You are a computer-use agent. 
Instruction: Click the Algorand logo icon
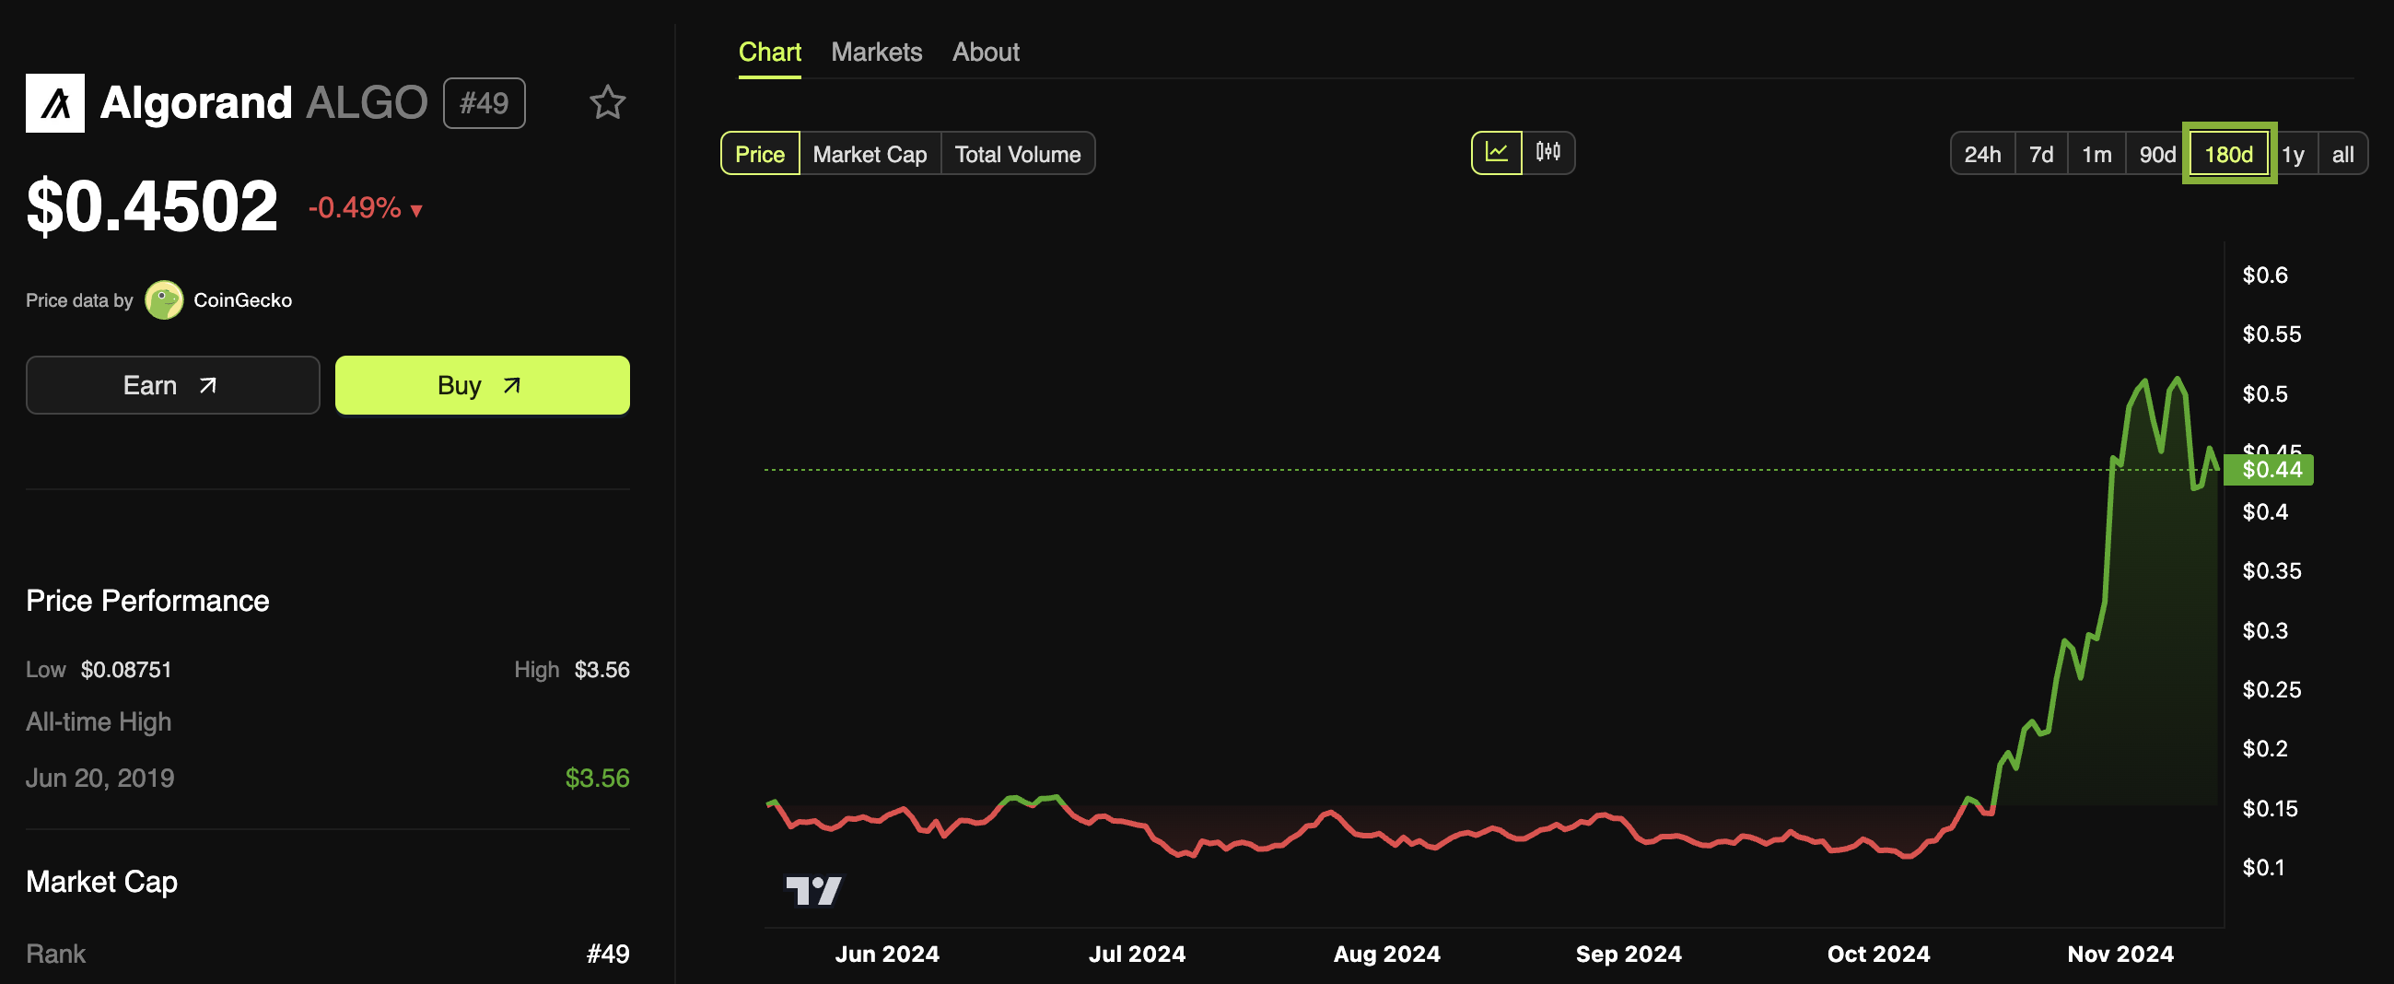(x=55, y=103)
